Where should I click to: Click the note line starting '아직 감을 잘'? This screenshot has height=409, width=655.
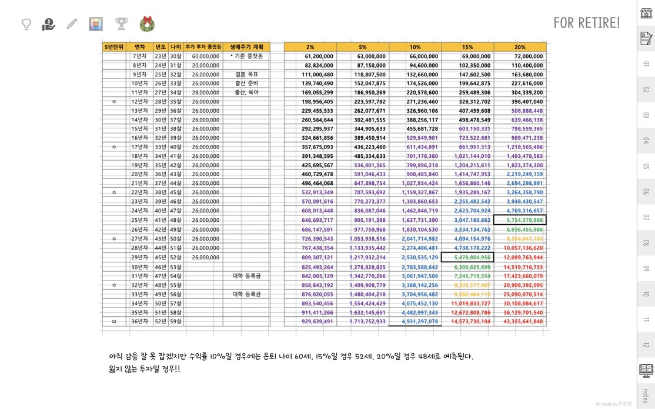291,356
